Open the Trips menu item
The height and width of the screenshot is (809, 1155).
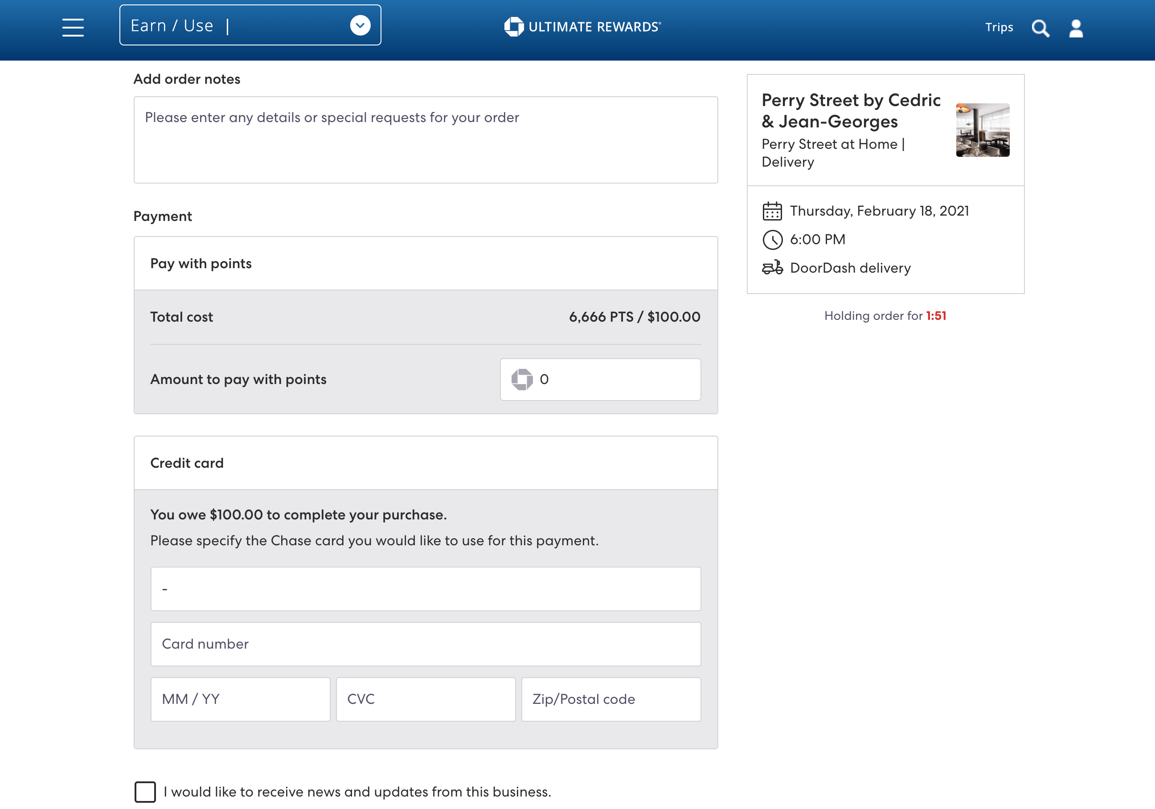coord(999,28)
